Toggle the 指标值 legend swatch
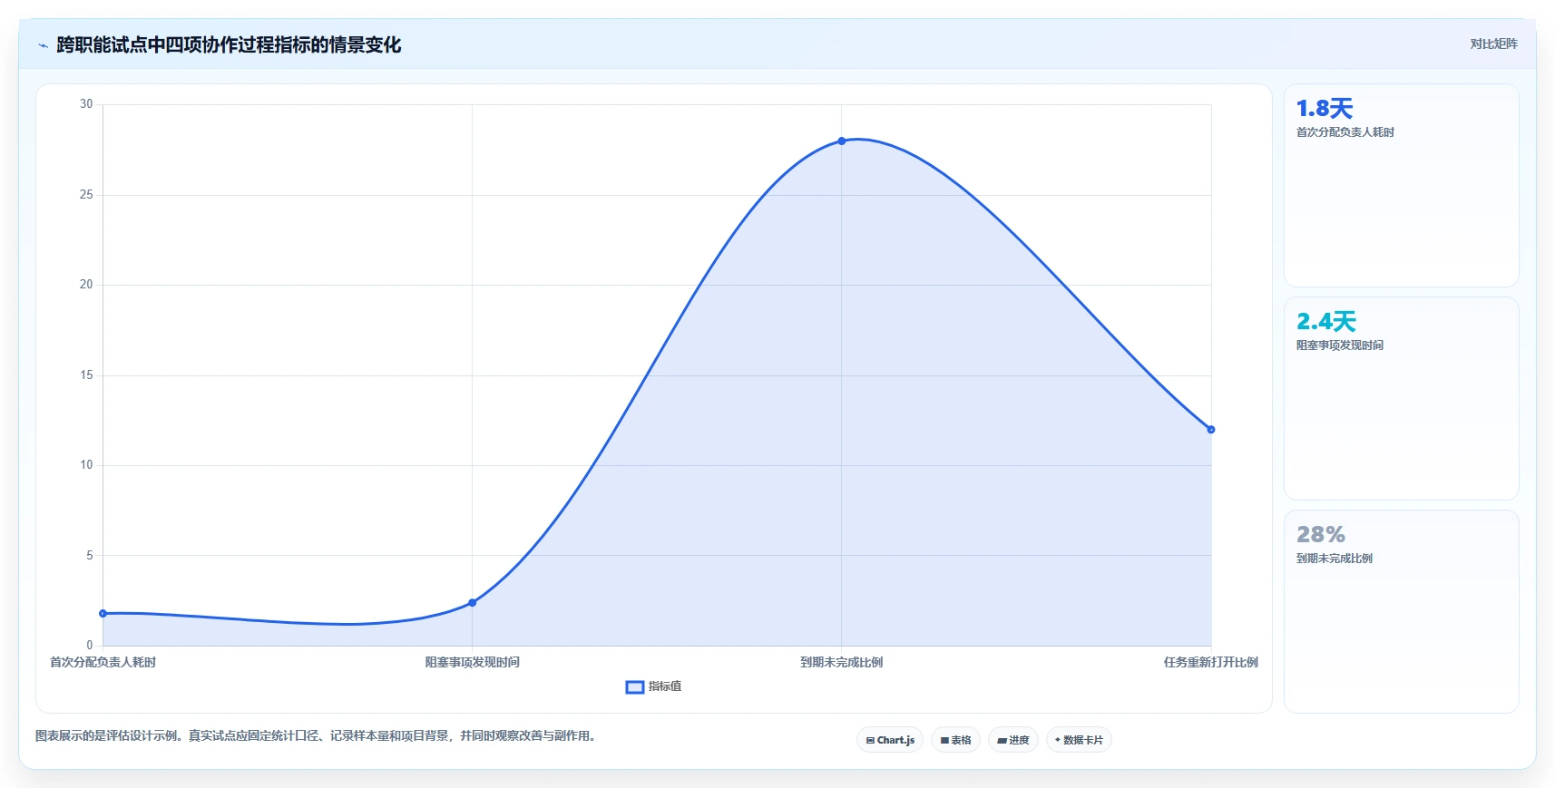1555x788 pixels. pyautogui.click(x=635, y=687)
